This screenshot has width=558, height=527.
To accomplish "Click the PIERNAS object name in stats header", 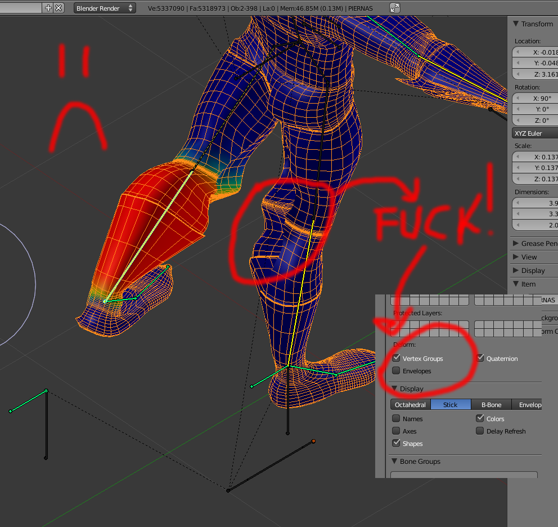I will (x=361, y=8).
